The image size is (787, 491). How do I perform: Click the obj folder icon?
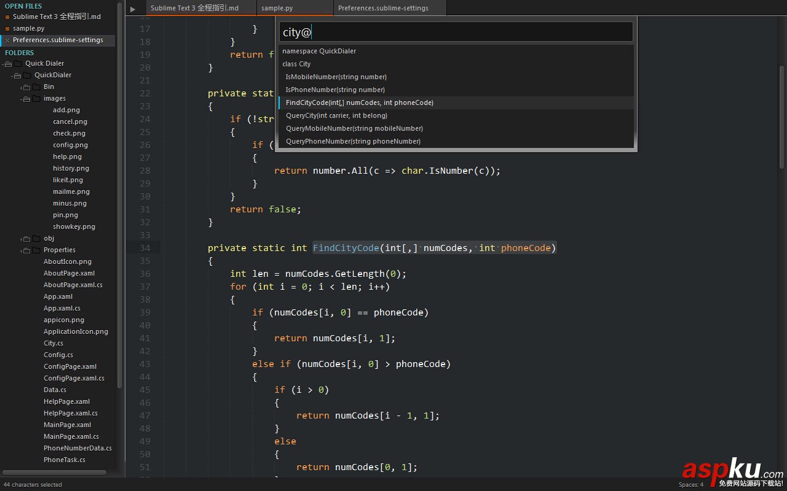point(36,238)
